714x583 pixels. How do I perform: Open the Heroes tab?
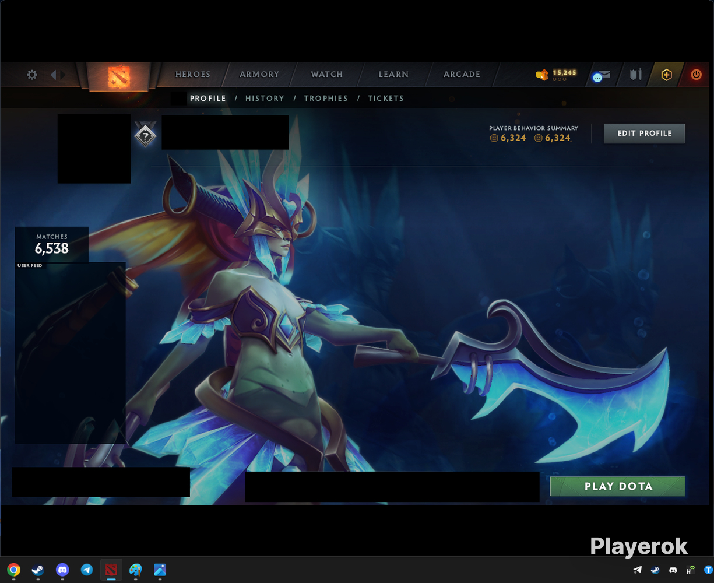[193, 75]
